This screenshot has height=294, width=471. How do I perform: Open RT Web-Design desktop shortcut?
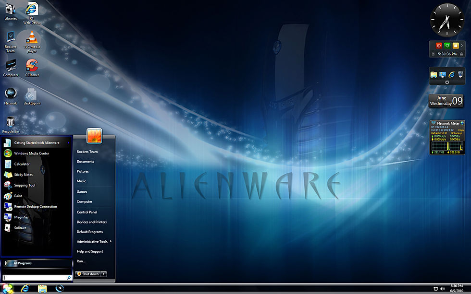32,13
